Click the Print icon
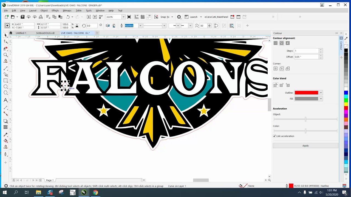 (41, 17)
